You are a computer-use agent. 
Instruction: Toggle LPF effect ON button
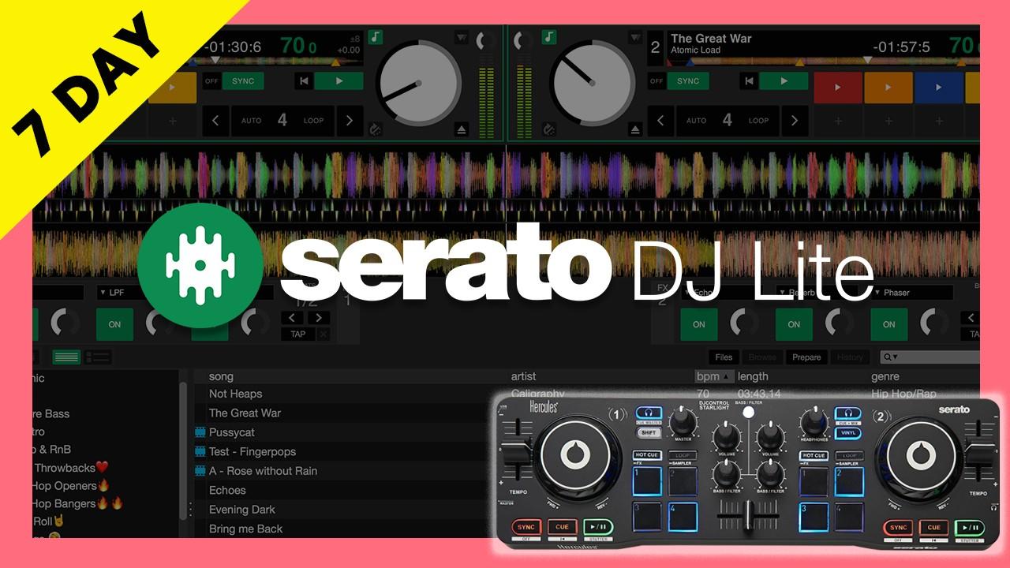point(114,324)
